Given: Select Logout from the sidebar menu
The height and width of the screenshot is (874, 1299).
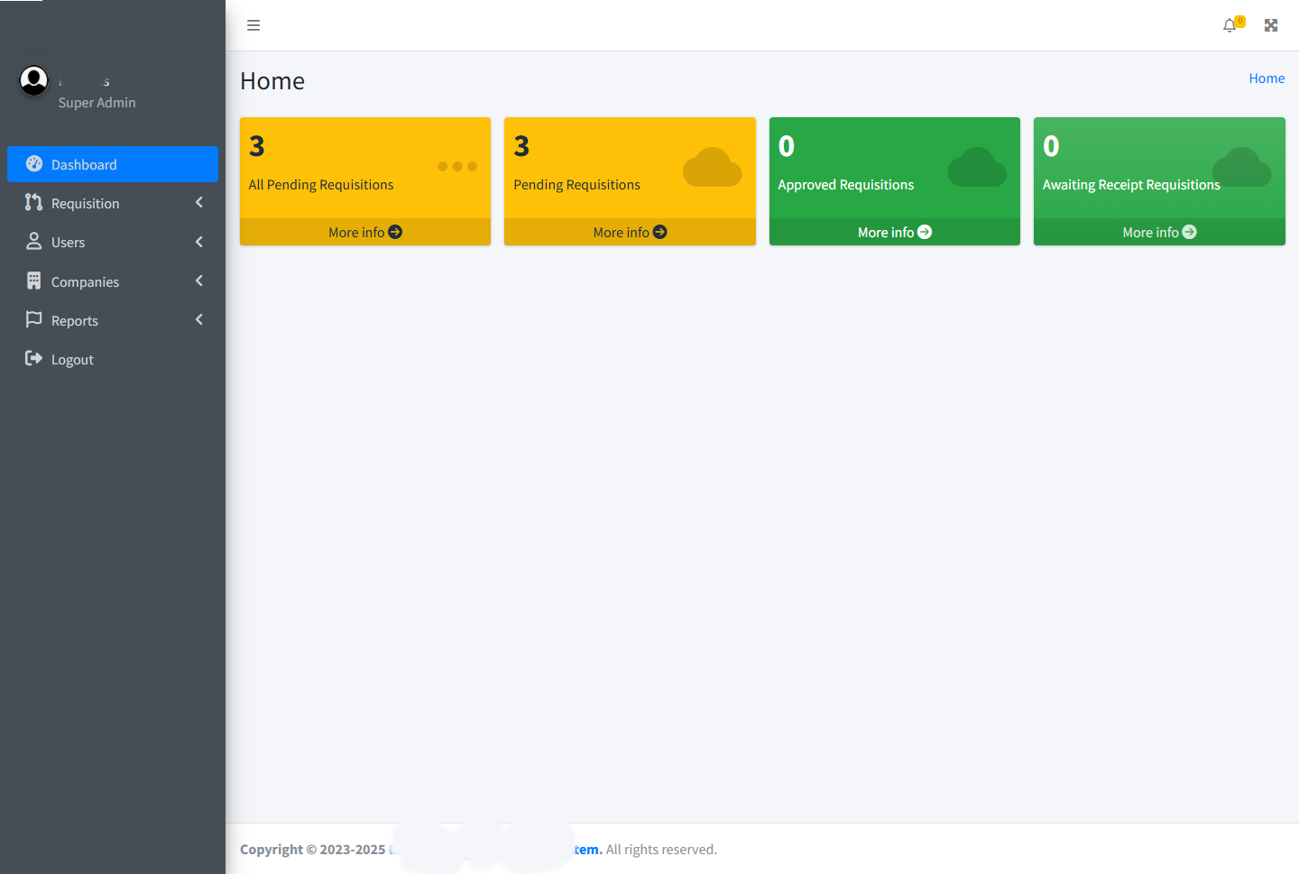Looking at the screenshot, I should pos(70,358).
